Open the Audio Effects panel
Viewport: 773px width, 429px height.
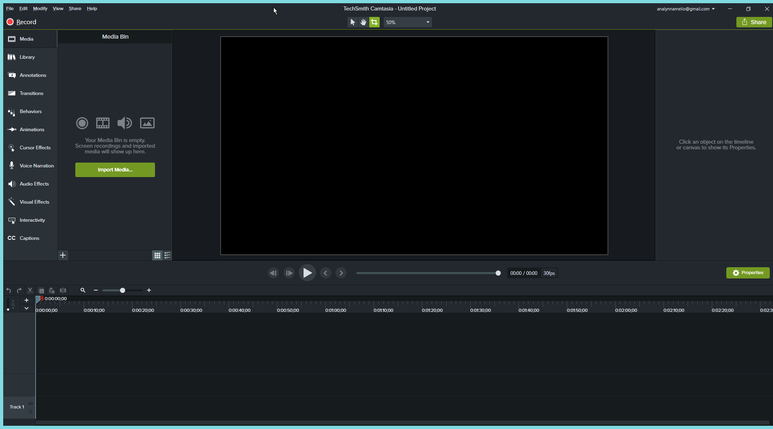(x=30, y=184)
